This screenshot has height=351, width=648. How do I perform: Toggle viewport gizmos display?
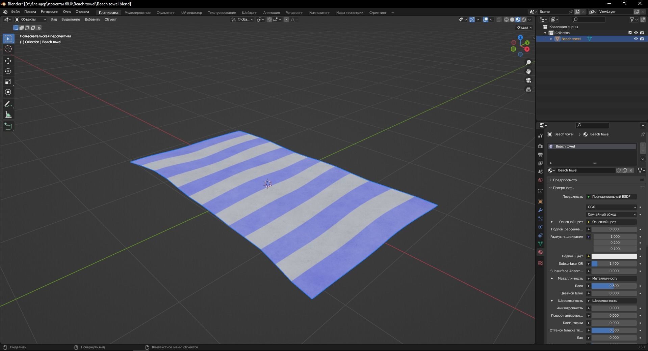472,20
